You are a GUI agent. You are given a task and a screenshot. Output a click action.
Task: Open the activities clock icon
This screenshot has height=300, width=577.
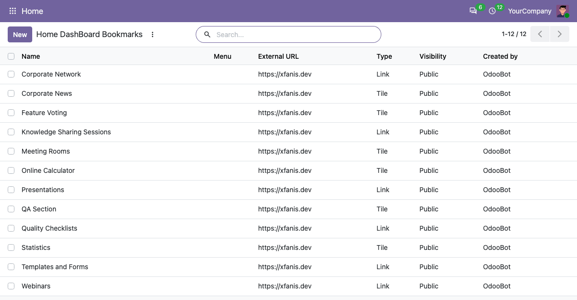(x=492, y=11)
